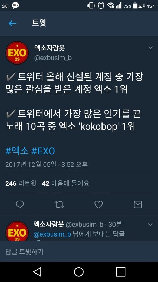Share tweet via envelope message icon
158x282 pixels.
click(138, 205)
